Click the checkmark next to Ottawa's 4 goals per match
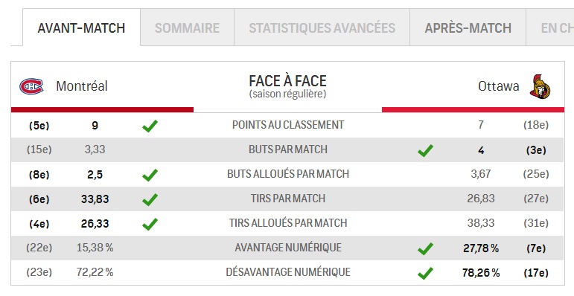The height and width of the screenshot is (296, 574). click(425, 150)
